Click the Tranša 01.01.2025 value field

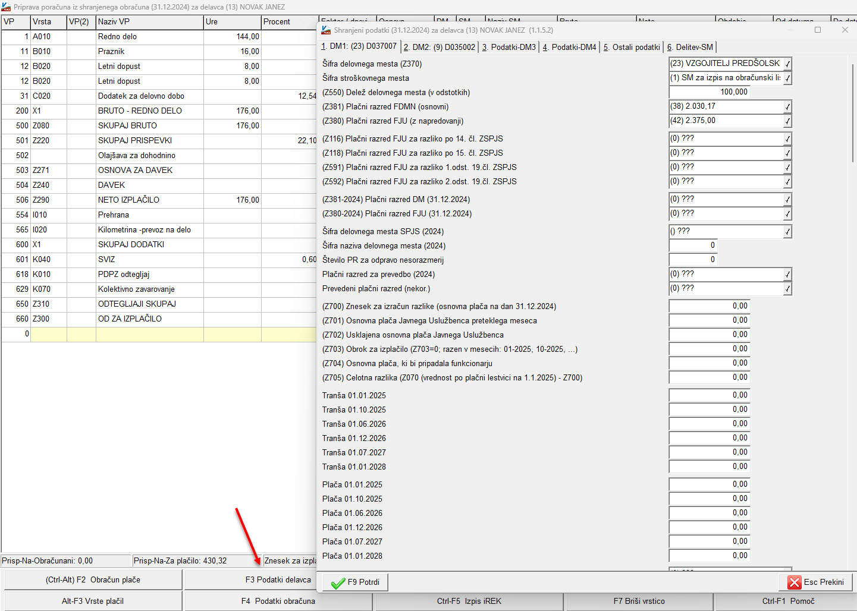click(x=710, y=395)
